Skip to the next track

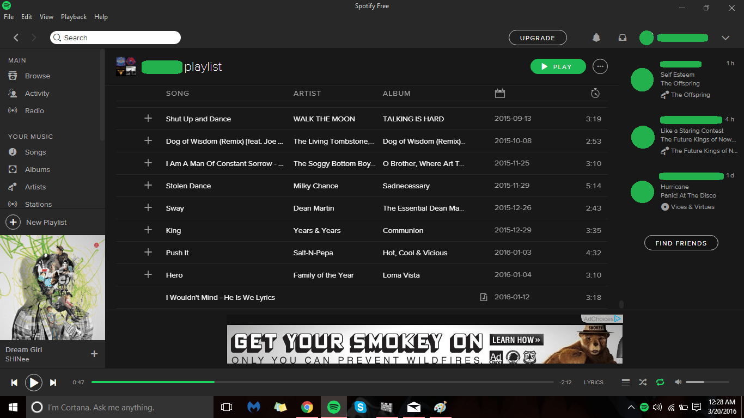pyautogui.click(x=53, y=383)
